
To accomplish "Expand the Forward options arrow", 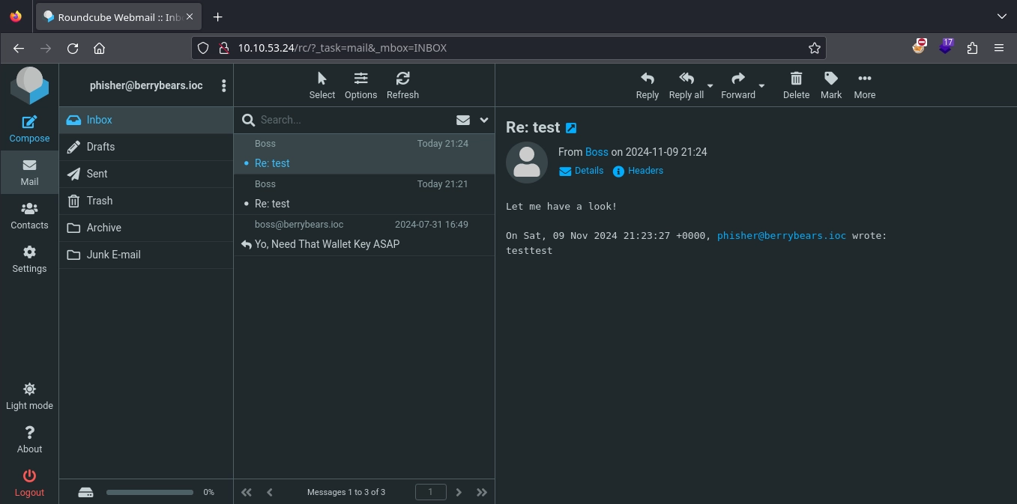I will (761, 86).
